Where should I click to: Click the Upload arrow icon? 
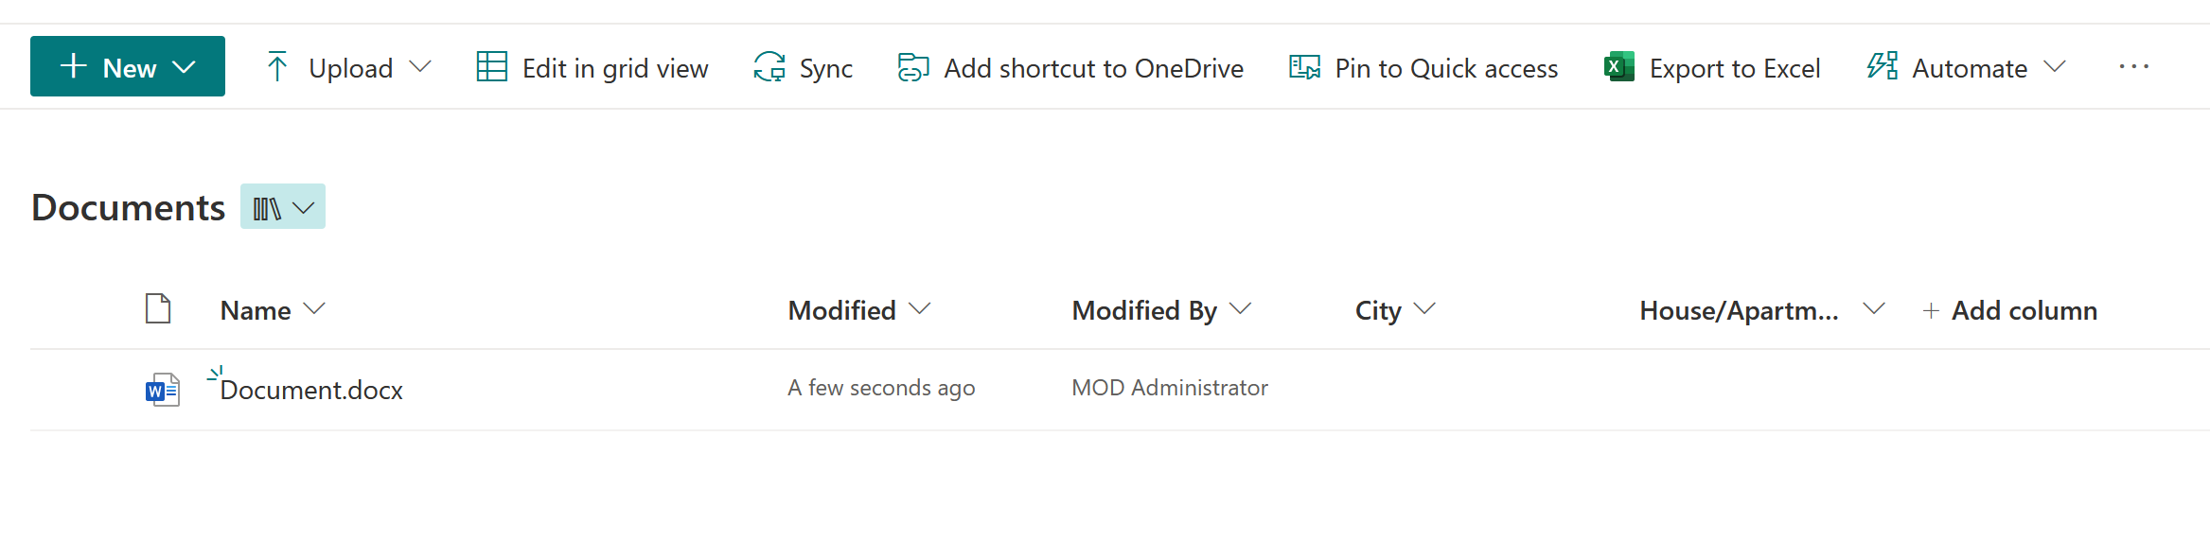coord(276,67)
